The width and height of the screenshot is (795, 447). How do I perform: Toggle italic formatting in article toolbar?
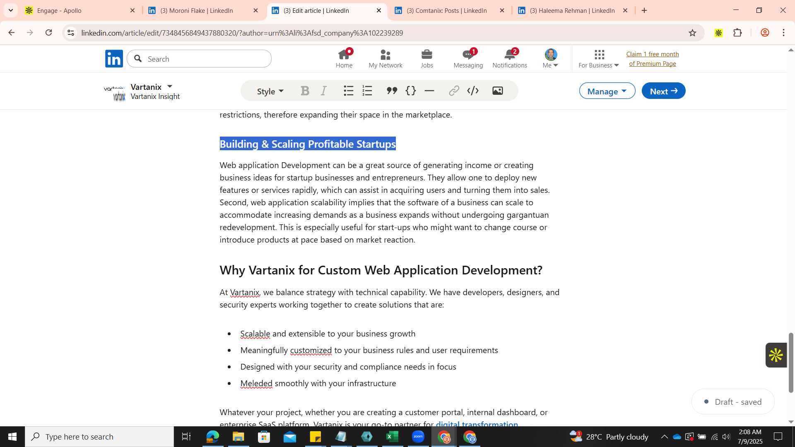324,91
